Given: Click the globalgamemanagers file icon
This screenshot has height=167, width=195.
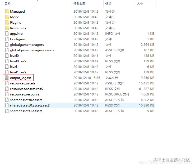Looking at the screenshot, I should click(7, 44).
